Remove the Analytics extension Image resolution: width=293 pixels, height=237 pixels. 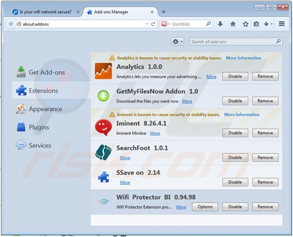[265, 76]
